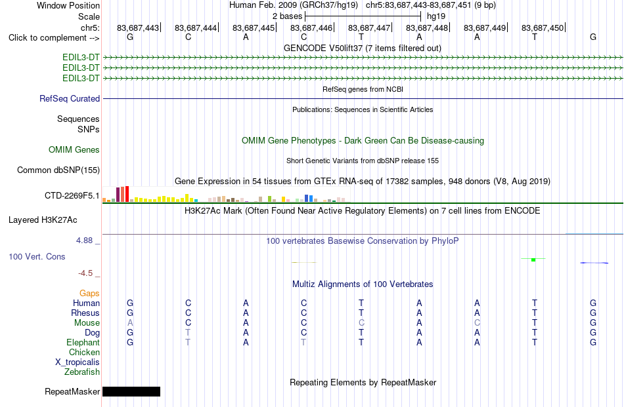The width and height of the screenshot is (624, 407).
Task: Click the black RepeatMasker repeat block
Action: click(x=131, y=391)
